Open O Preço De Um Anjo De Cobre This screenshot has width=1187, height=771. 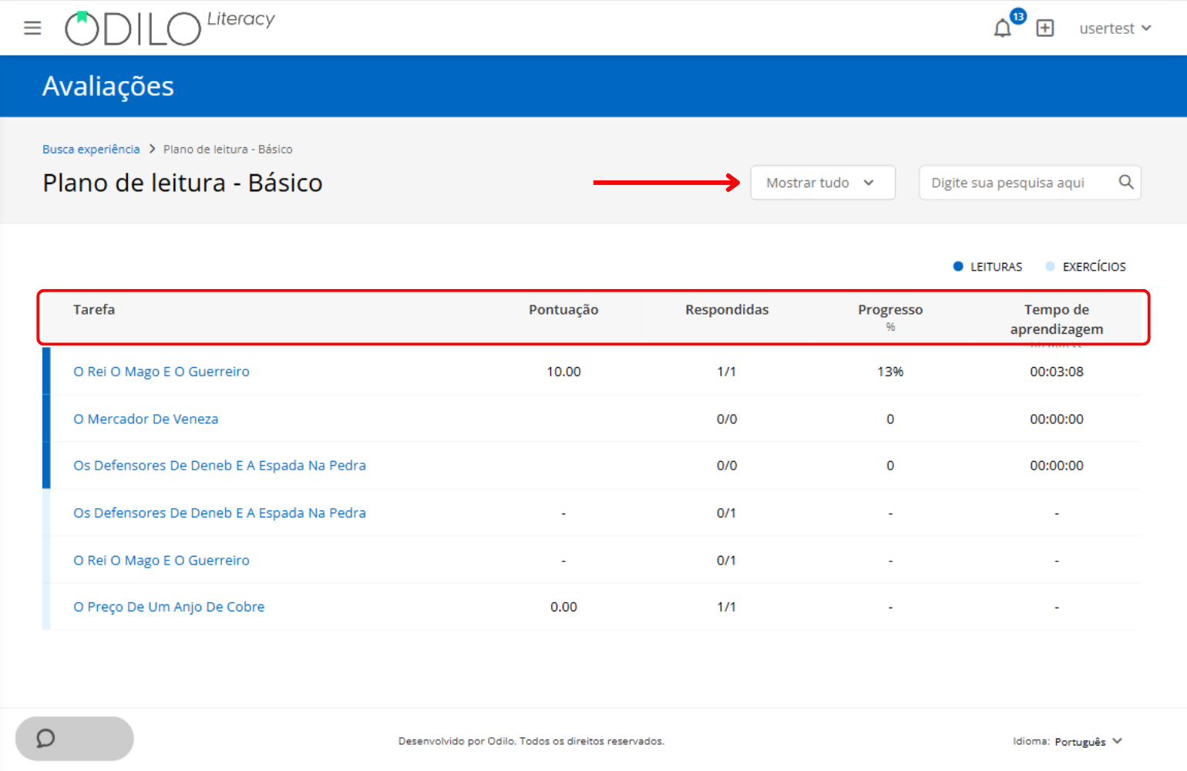pos(169,608)
